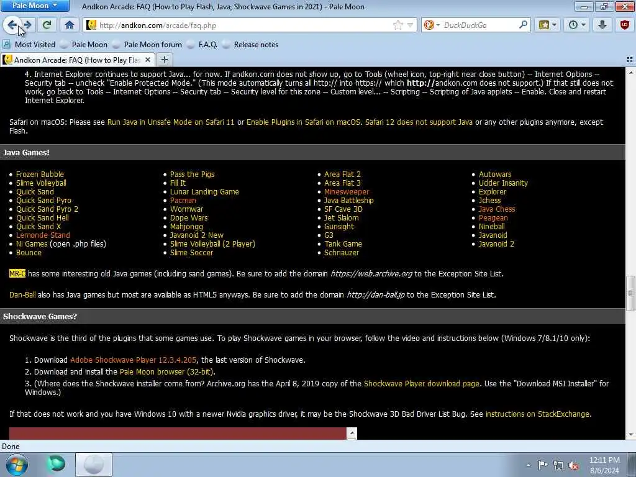The image size is (636, 477).
Task: Open the history clock dropdown
Action: click(577, 25)
